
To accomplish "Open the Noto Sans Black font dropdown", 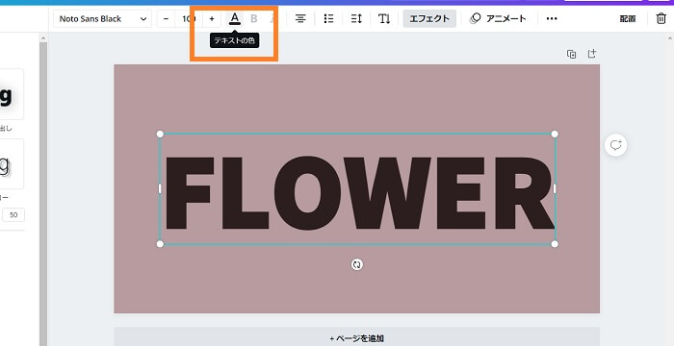I will (102, 19).
